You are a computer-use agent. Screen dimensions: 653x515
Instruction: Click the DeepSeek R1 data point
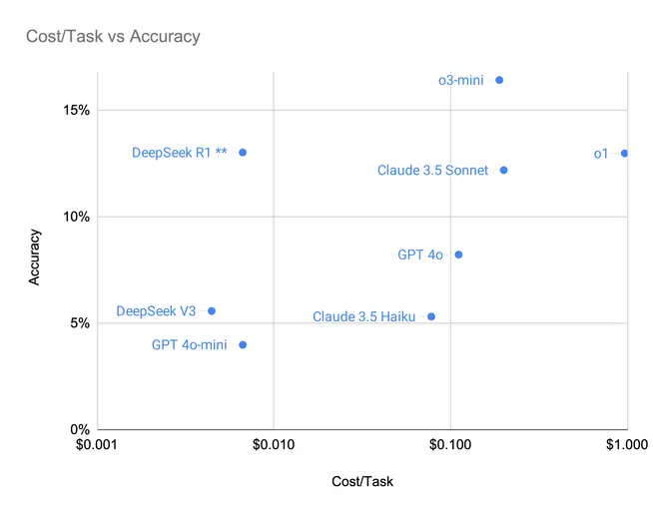[243, 153]
